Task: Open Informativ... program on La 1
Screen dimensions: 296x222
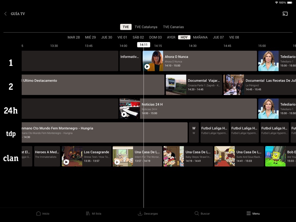Action: 130,61
